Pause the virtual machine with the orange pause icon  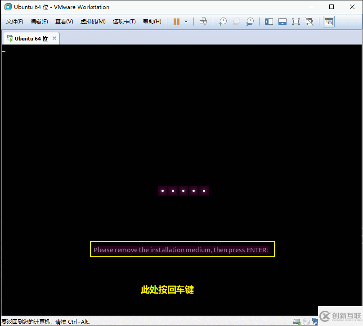point(176,22)
